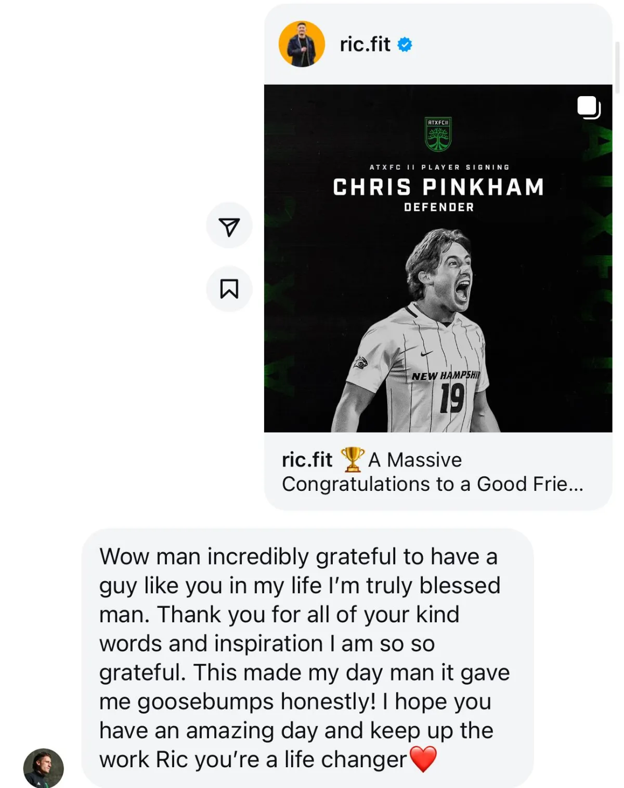Tap the bookmark save icon
This screenshot has width=624, height=788.
pos(229,289)
